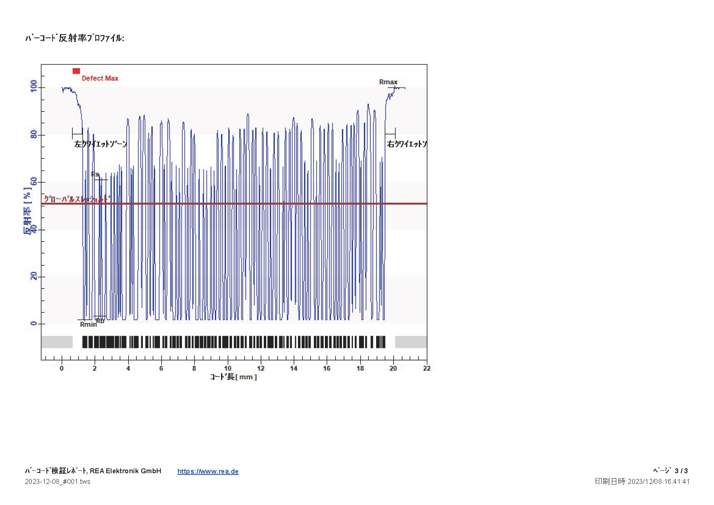Click the x-axis tick label '10'
714x505 pixels.
[x=228, y=368]
